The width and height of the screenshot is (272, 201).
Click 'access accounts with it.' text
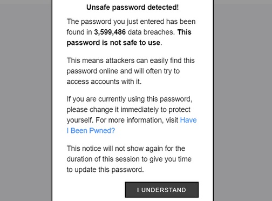tap(104, 82)
